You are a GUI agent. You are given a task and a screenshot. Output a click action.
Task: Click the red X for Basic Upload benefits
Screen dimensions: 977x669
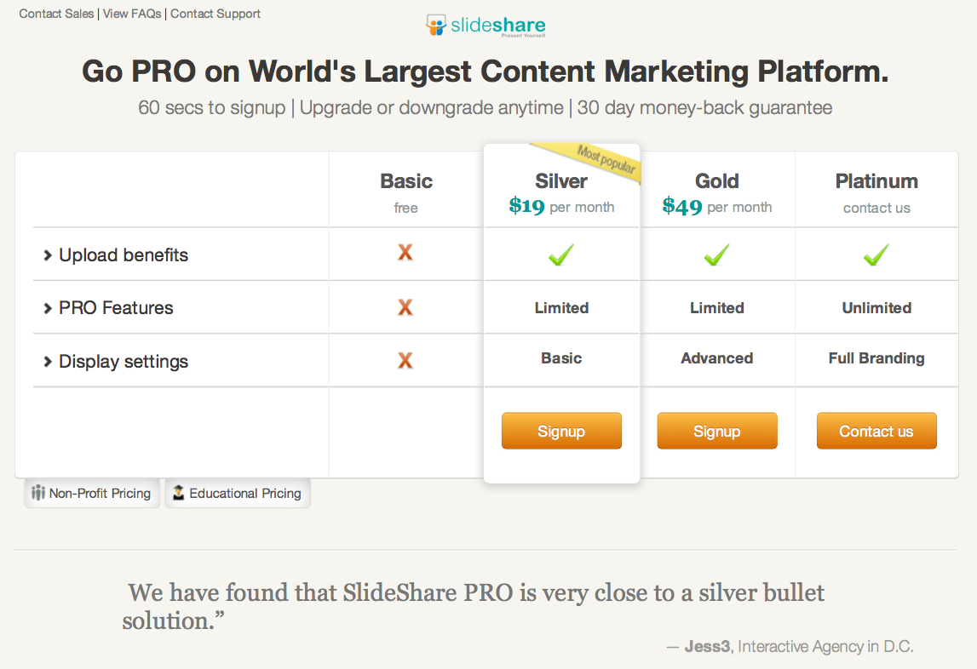[x=405, y=253]
